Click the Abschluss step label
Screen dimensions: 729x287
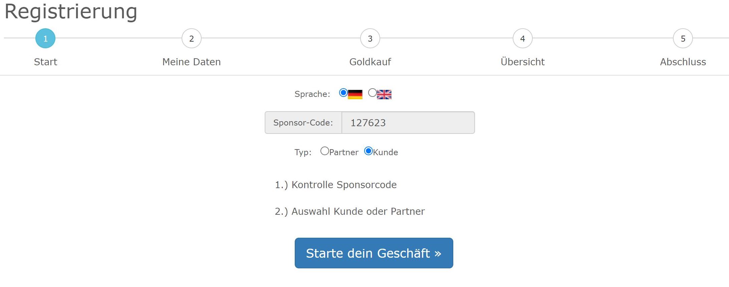[683, 62]
